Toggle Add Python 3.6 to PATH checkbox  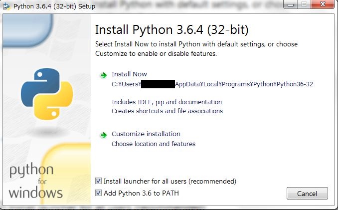(98, 193)
